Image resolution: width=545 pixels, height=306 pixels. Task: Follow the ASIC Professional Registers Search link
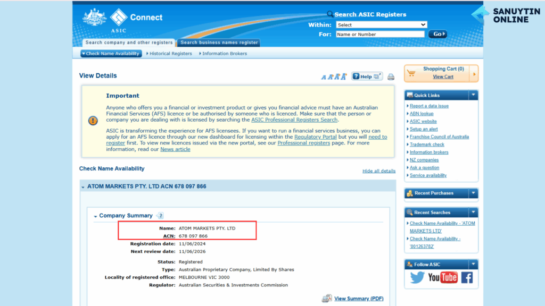pyautogui.click(x=294, y=120)
